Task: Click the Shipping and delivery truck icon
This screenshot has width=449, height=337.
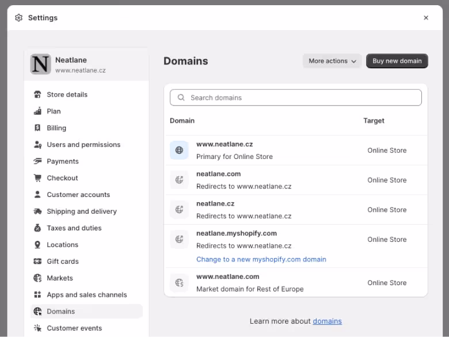Action: pyautogui.click(x=37, y=211)
